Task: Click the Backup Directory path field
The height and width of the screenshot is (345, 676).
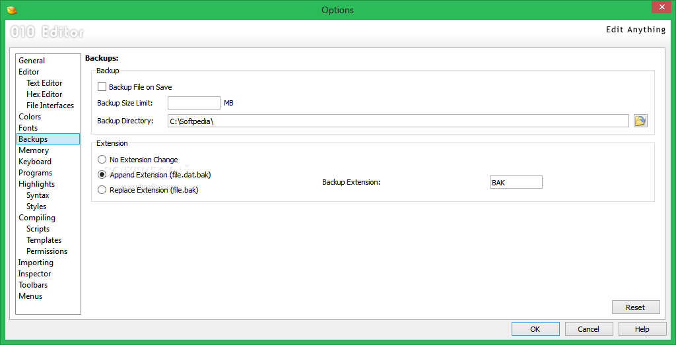Action: [x=398, y=121]
